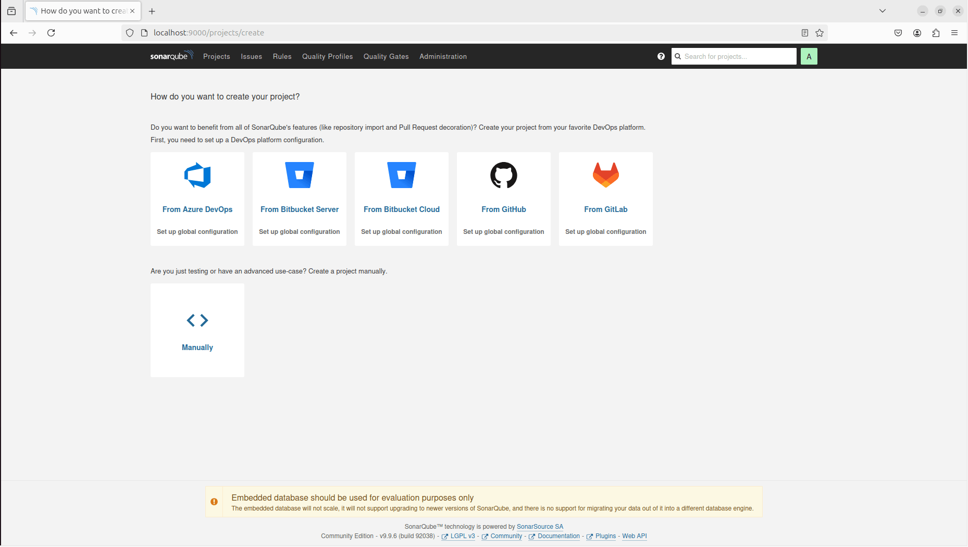The image size is (968, 547).
Task: Set up global configuration for GitHub
Action: pyautogui.click(x=504, y=232)
